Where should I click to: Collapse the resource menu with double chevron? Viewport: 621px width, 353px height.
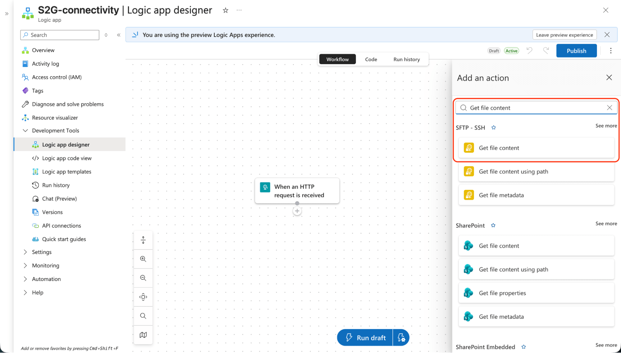coord(119,35)
